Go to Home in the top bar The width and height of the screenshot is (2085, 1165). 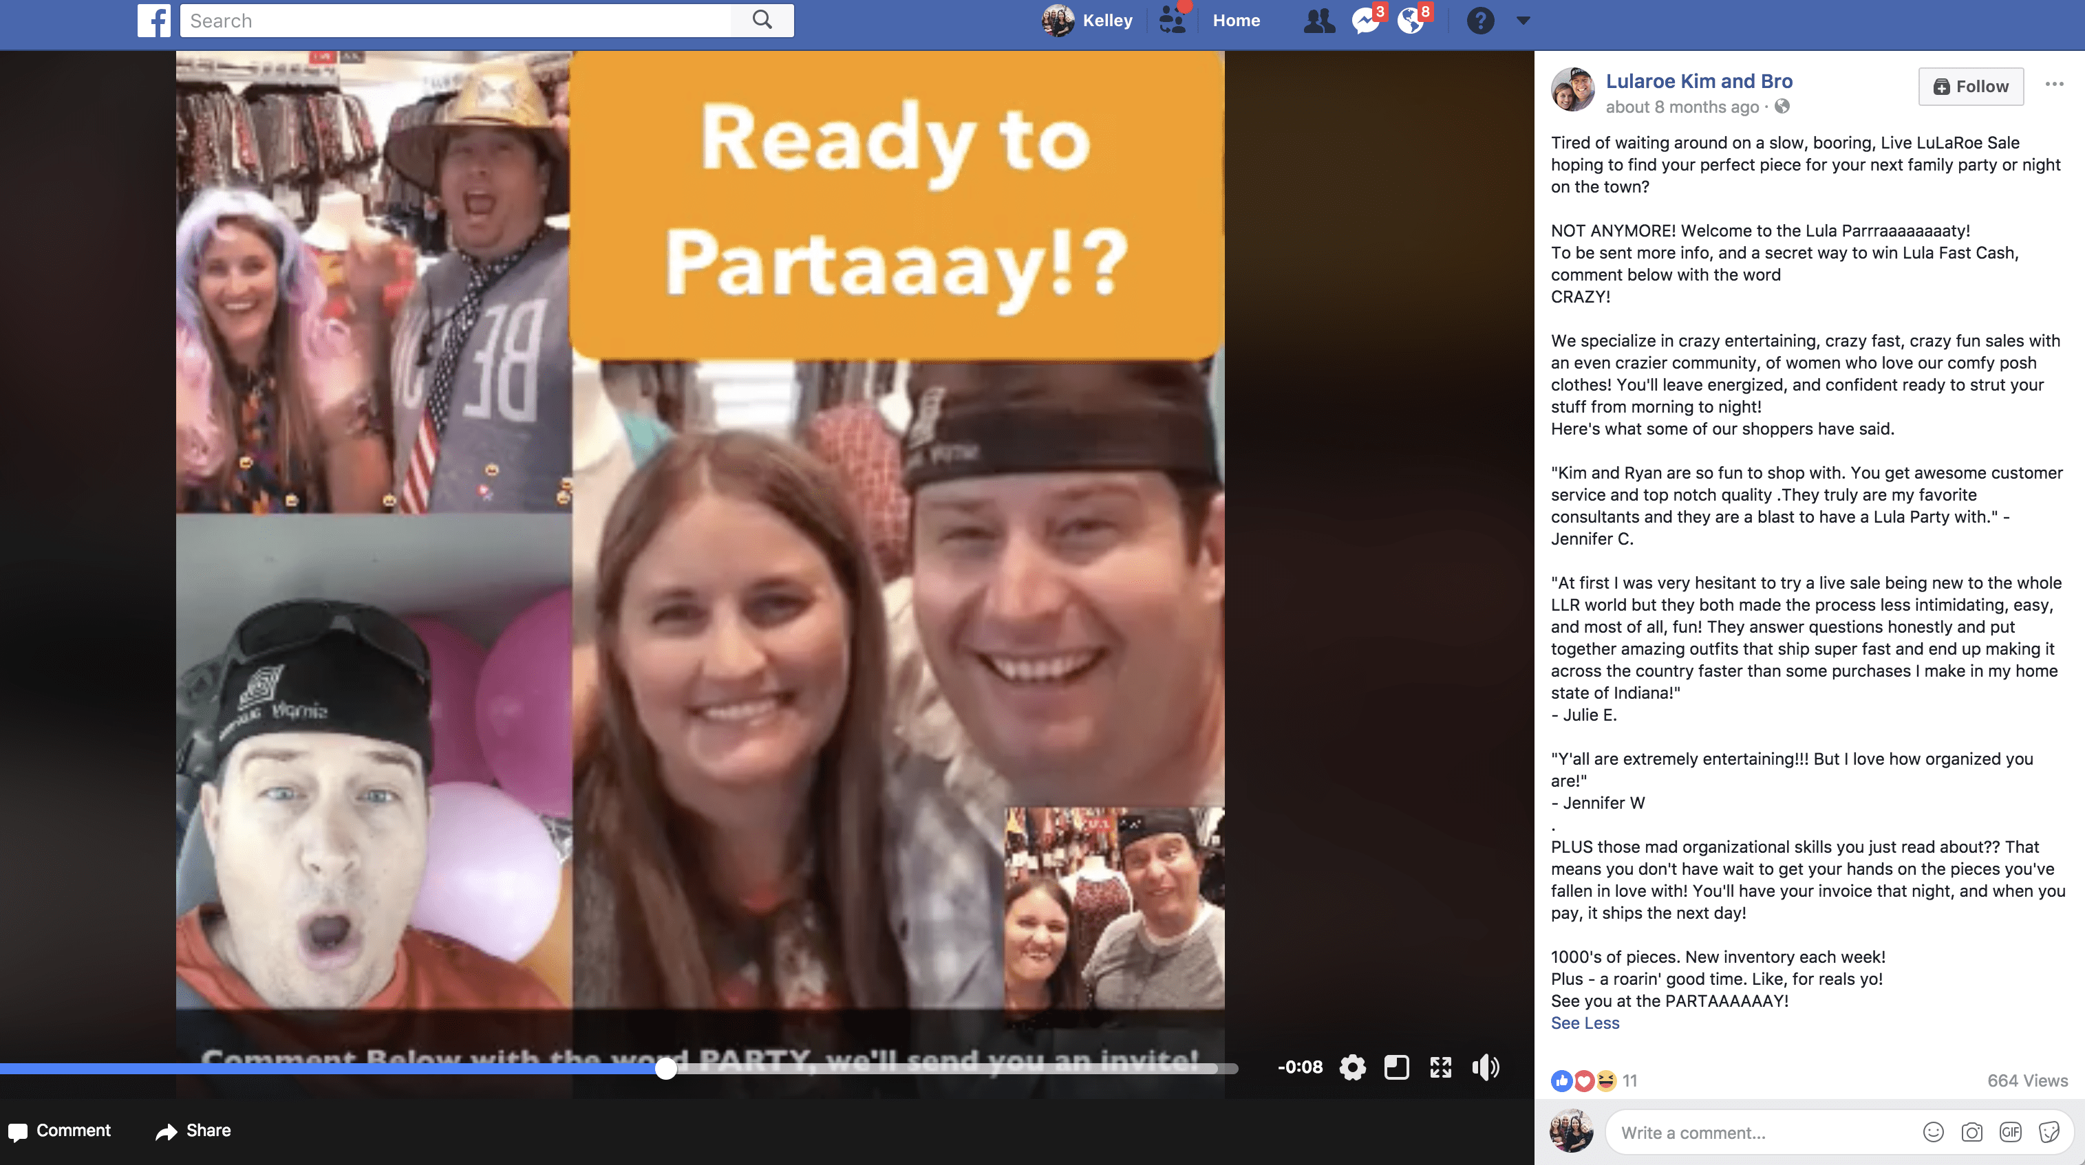pyautogui.click(x=1236, y=20)
